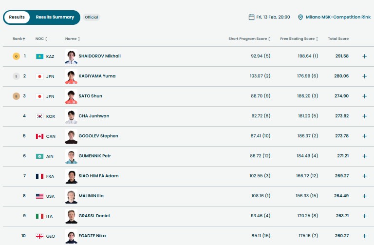Open SIAO HIM FA Adam athlete profile link

(x=98, y=176)
